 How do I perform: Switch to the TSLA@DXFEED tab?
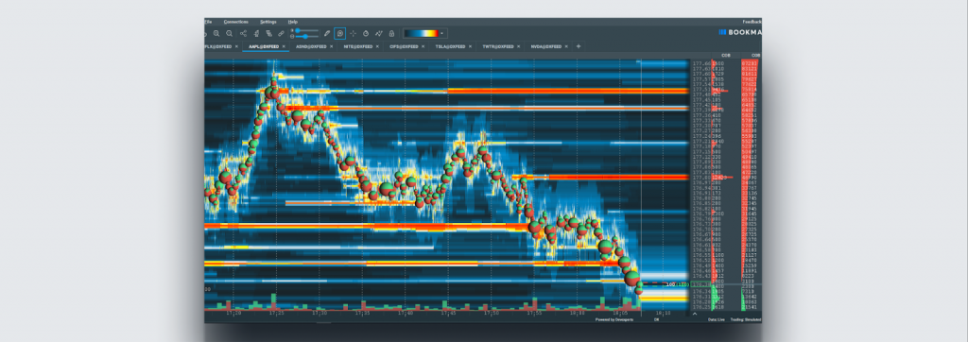click(450, 46)
